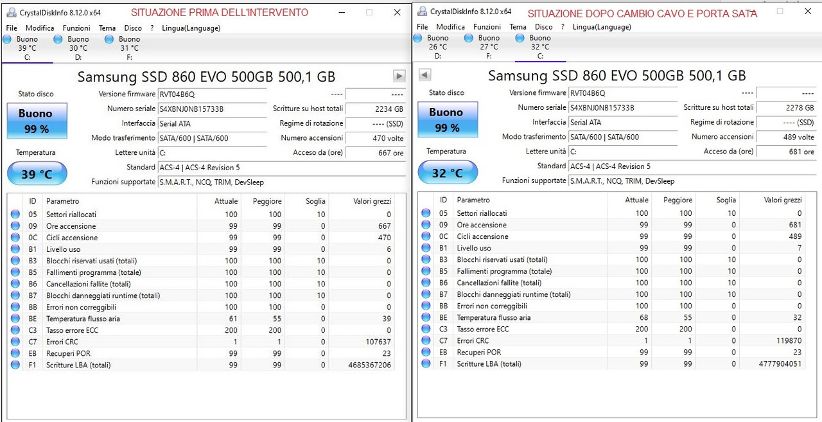Image resolution: width=822 pixels, height=422 pixels.
Task: Click status icon of Livello uso, left window
Action: tap(15, 249)
